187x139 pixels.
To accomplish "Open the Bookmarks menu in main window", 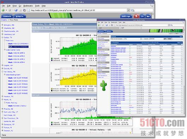I will 28,6.
